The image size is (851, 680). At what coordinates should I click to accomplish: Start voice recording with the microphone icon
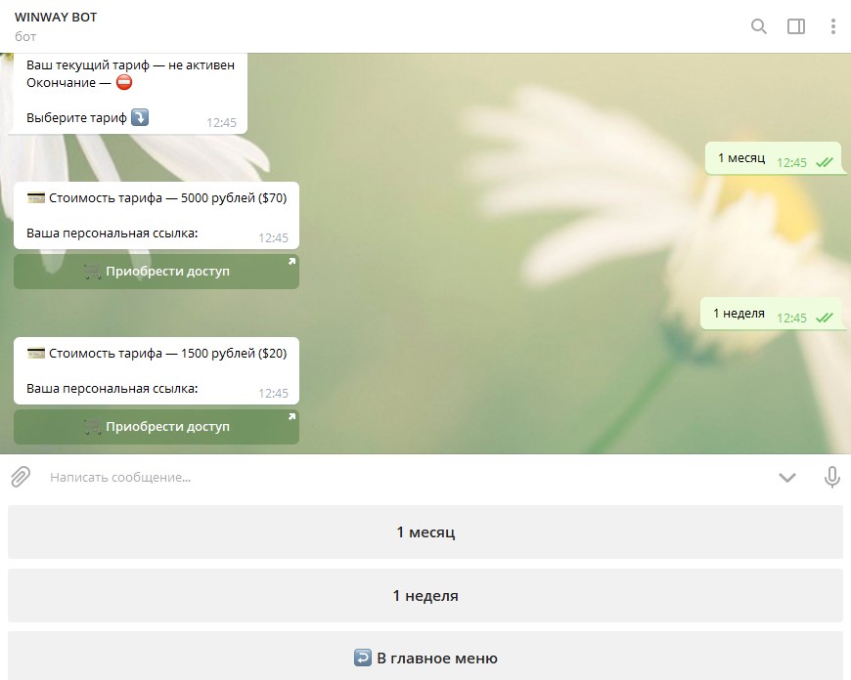click(832, 477)
